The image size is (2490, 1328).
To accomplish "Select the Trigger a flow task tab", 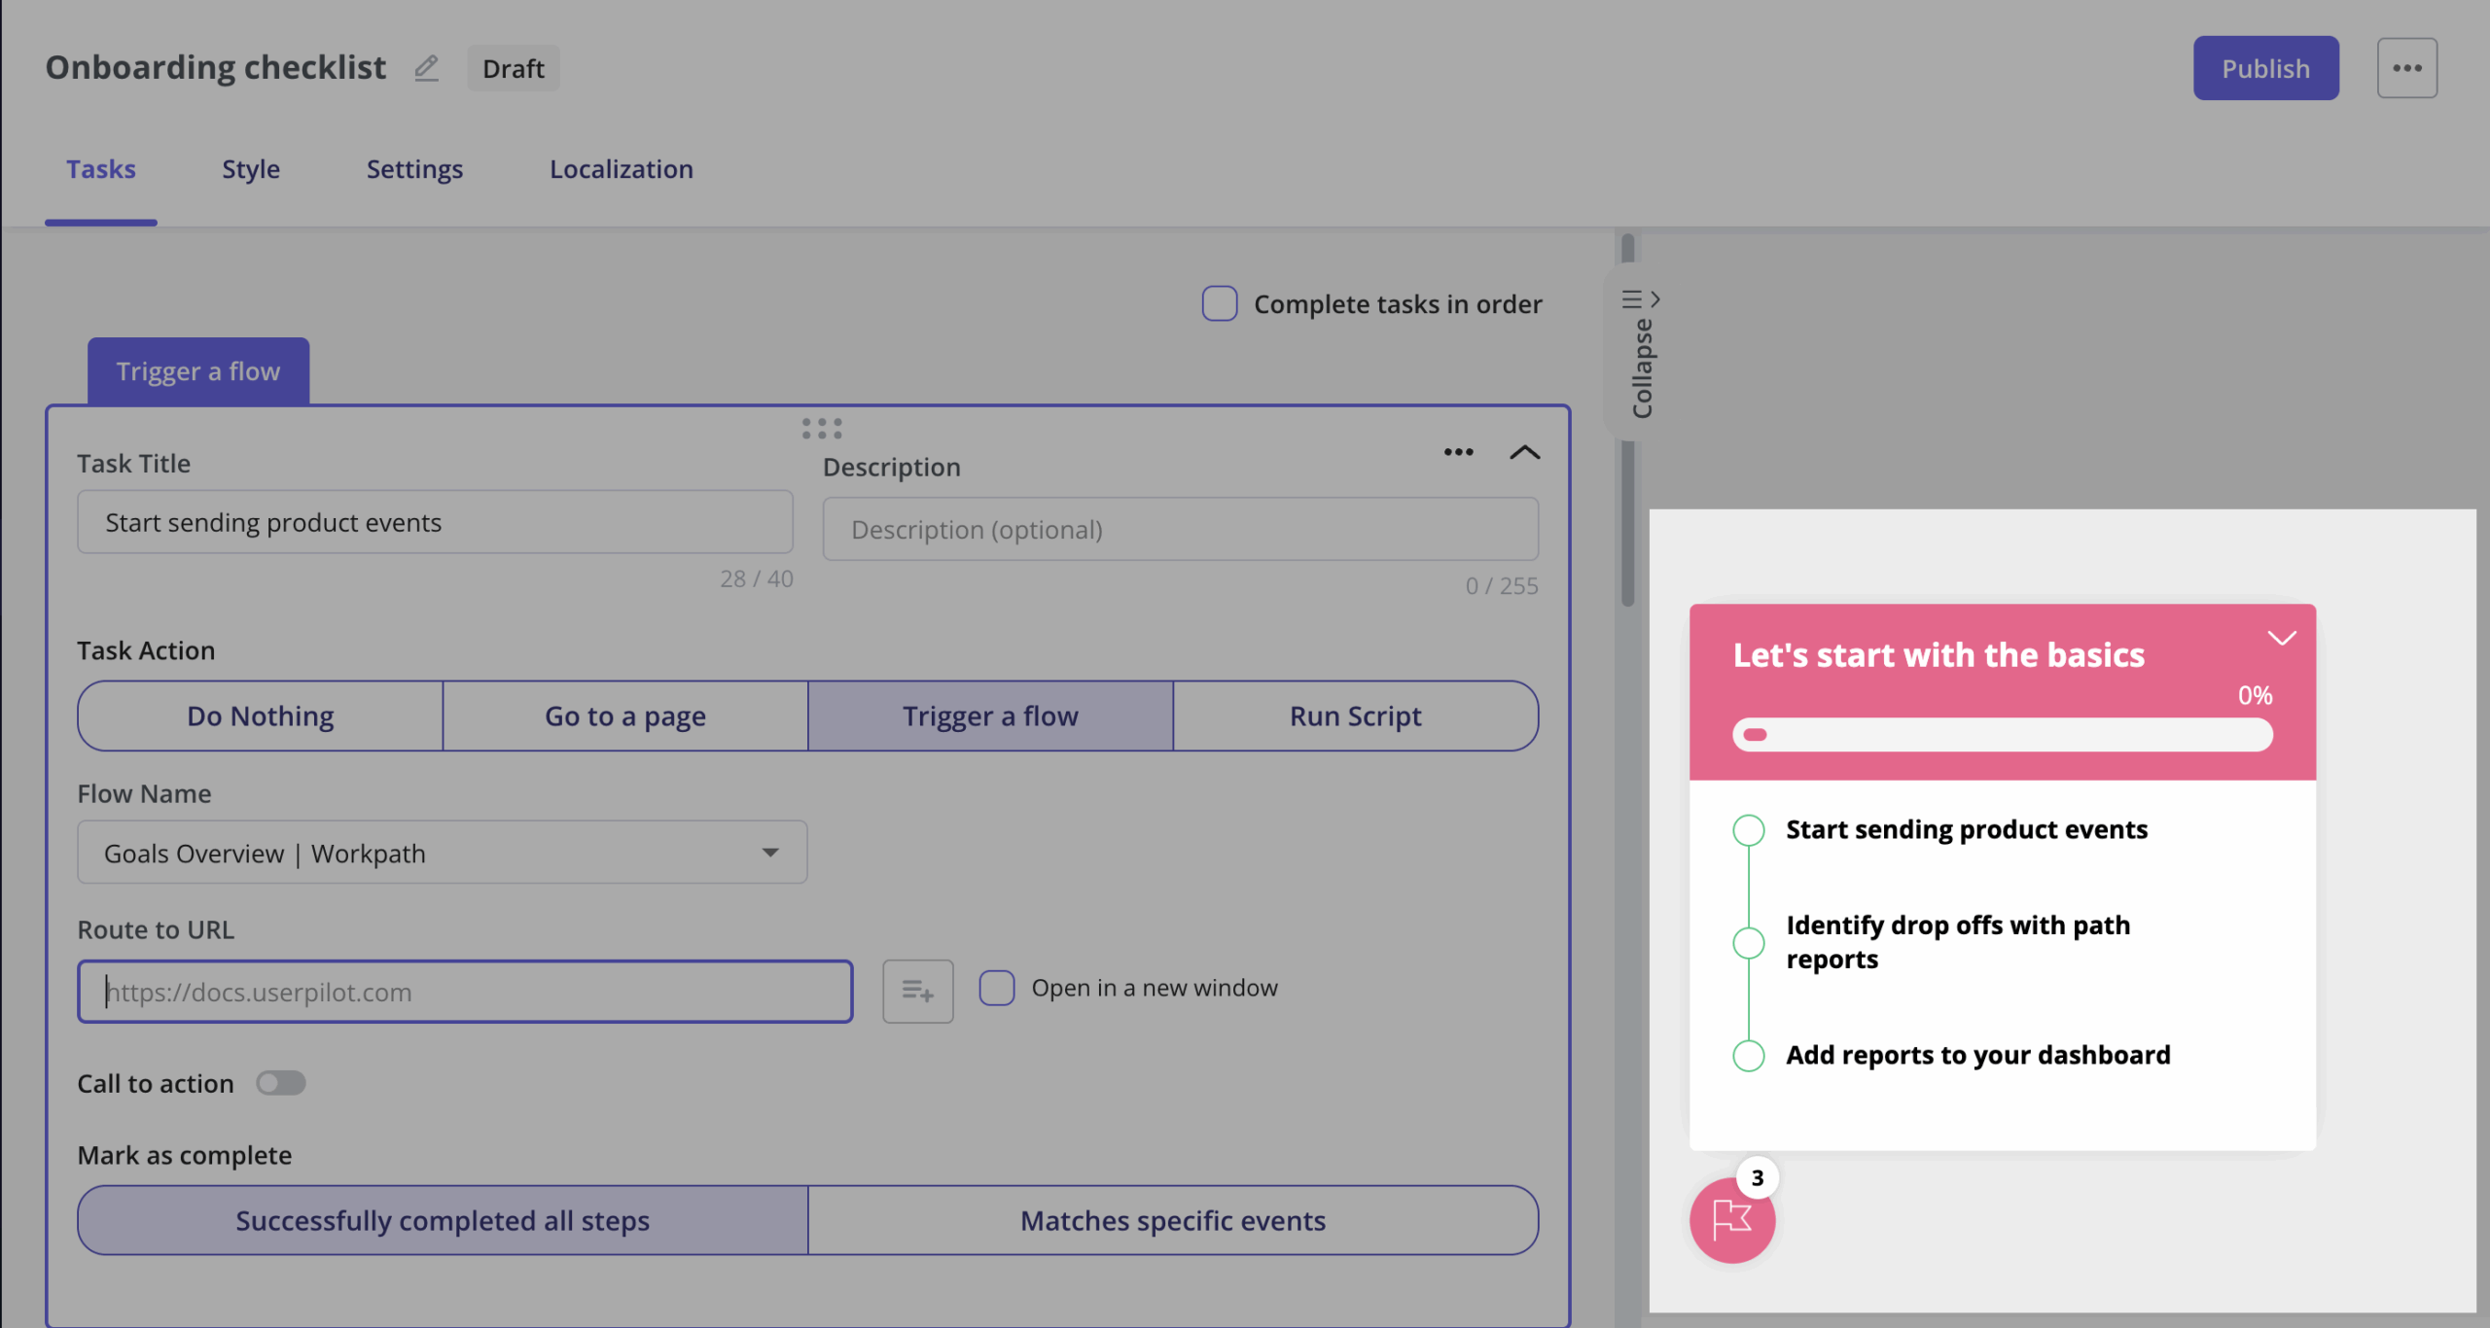I will (198, 371).
